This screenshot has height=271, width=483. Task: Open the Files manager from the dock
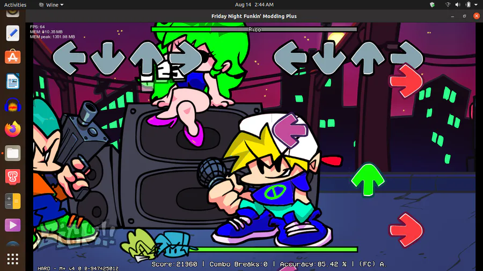pos(13,153)
